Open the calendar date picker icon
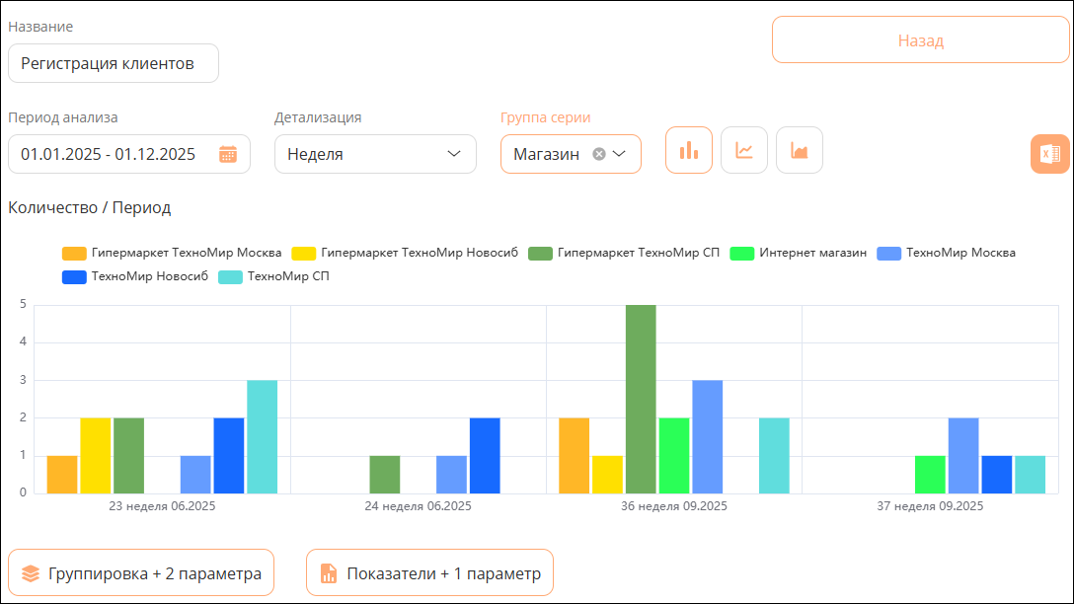The height and width of the screenshot is (604, 1074). pyautogui.click(x=228, y=154)
